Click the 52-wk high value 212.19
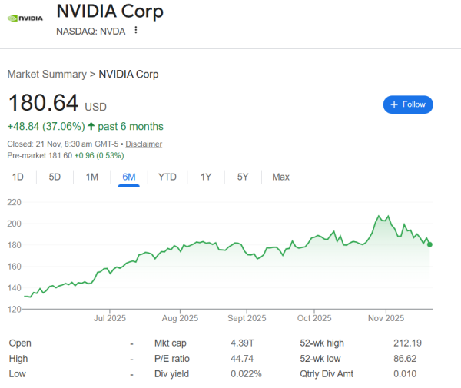This screenshot has width=461, height=388. click(406, 343)
